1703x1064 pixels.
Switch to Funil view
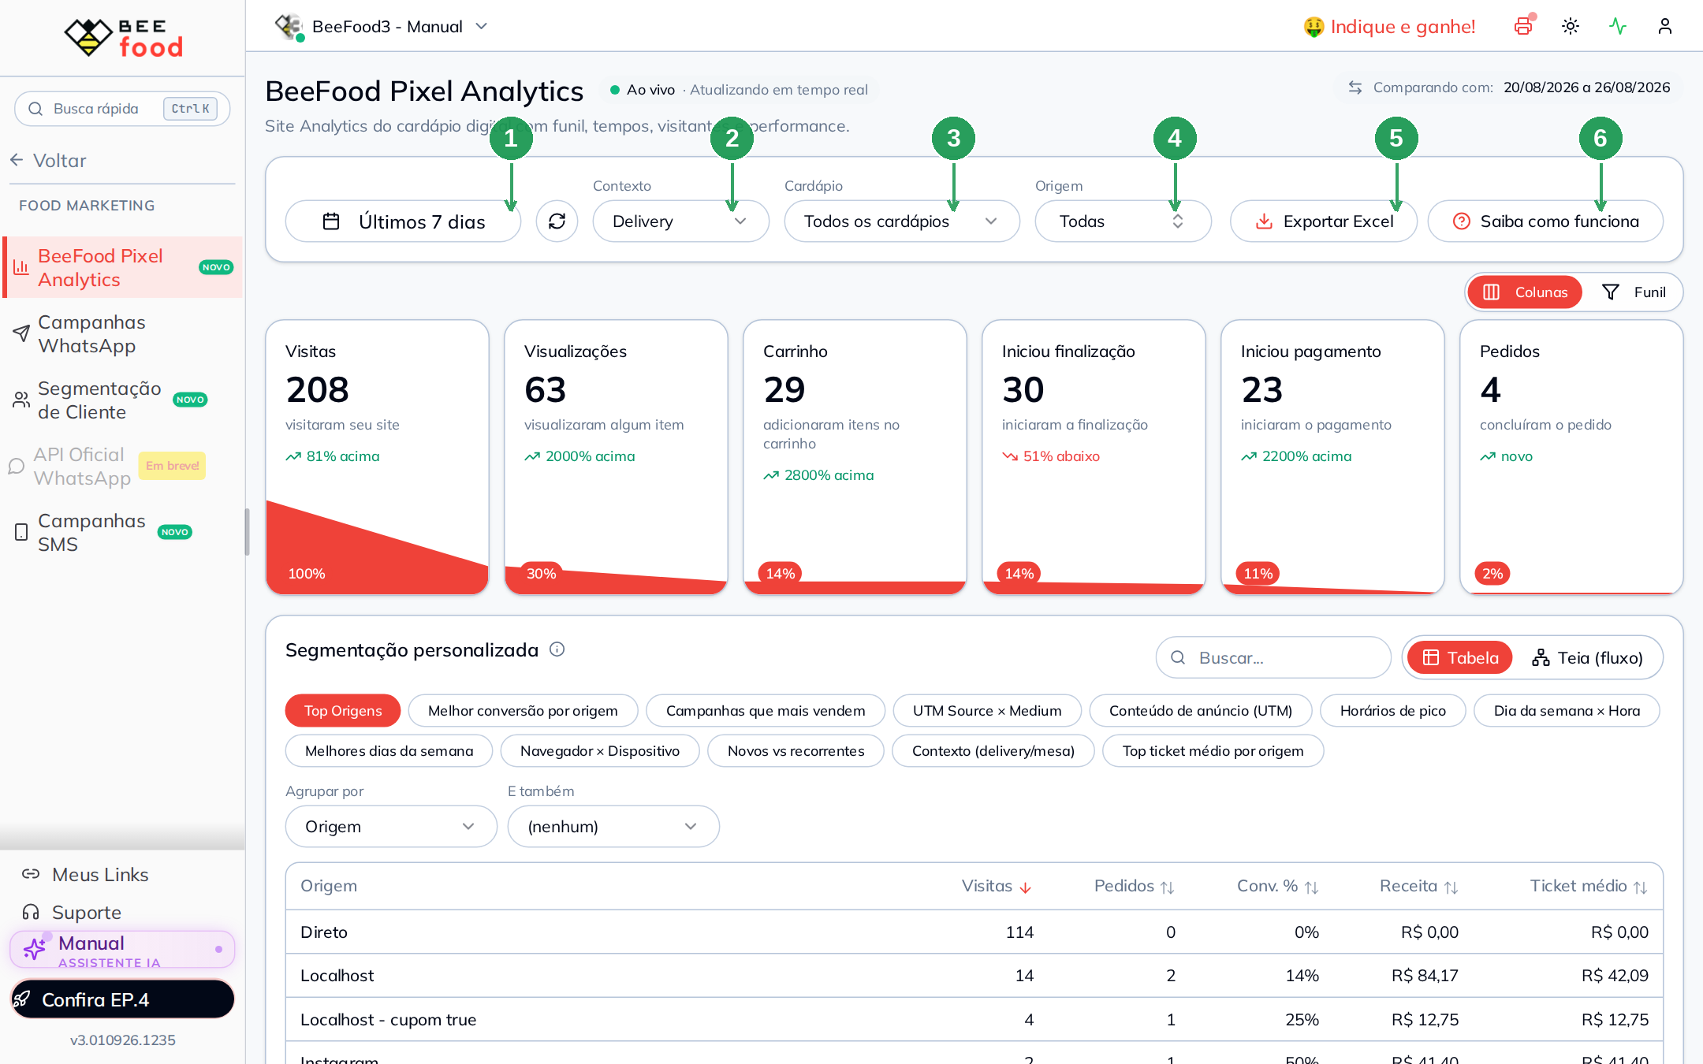pos(1633,292)
